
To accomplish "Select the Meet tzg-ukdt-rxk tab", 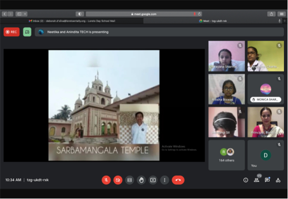I will coord(213,21).
